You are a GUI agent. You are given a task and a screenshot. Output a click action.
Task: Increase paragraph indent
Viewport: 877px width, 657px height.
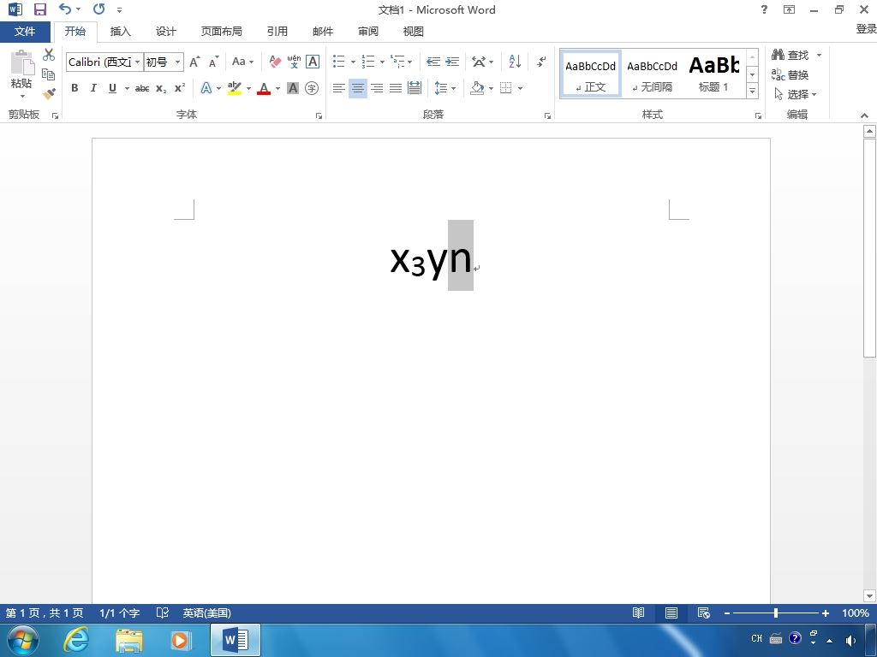452,62
